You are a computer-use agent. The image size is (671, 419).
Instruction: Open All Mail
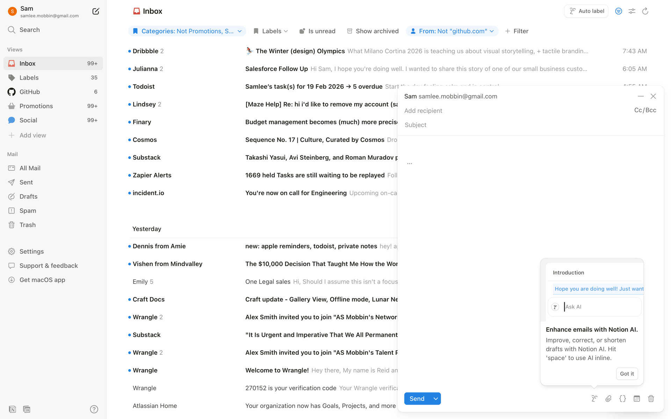tap(53, 168)
